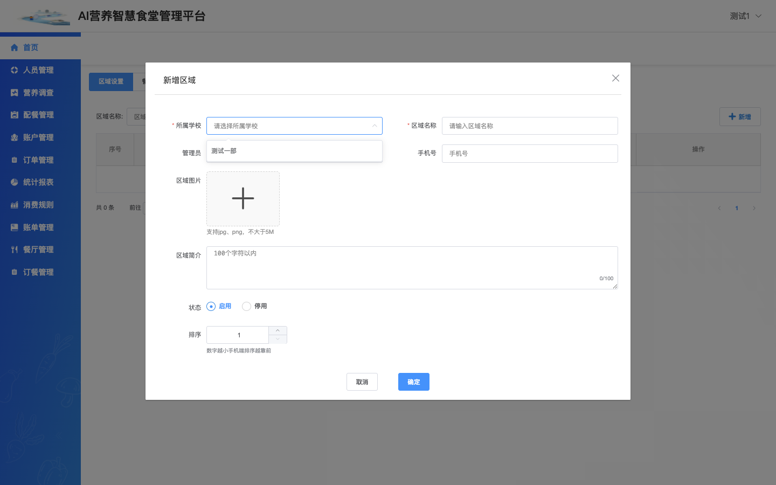Viewport: 776px width, 485px height.
Task: Click the plus icon to upload 区域图片
Action: point(243,198)
